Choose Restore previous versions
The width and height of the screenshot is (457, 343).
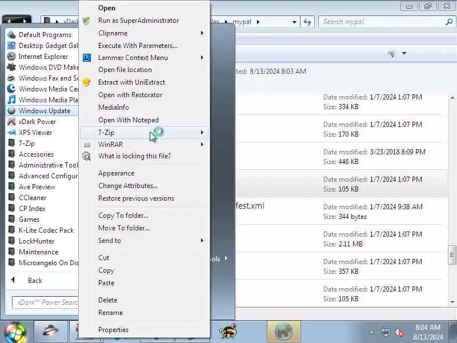pos(145,198)
